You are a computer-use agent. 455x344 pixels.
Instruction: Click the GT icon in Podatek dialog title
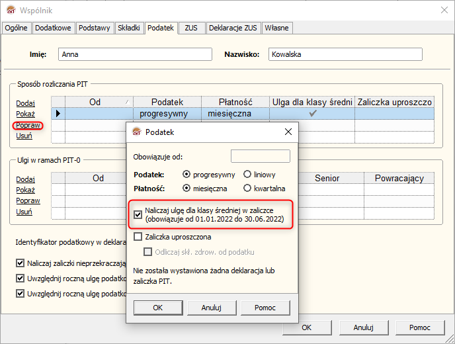(x=137, y=132)
